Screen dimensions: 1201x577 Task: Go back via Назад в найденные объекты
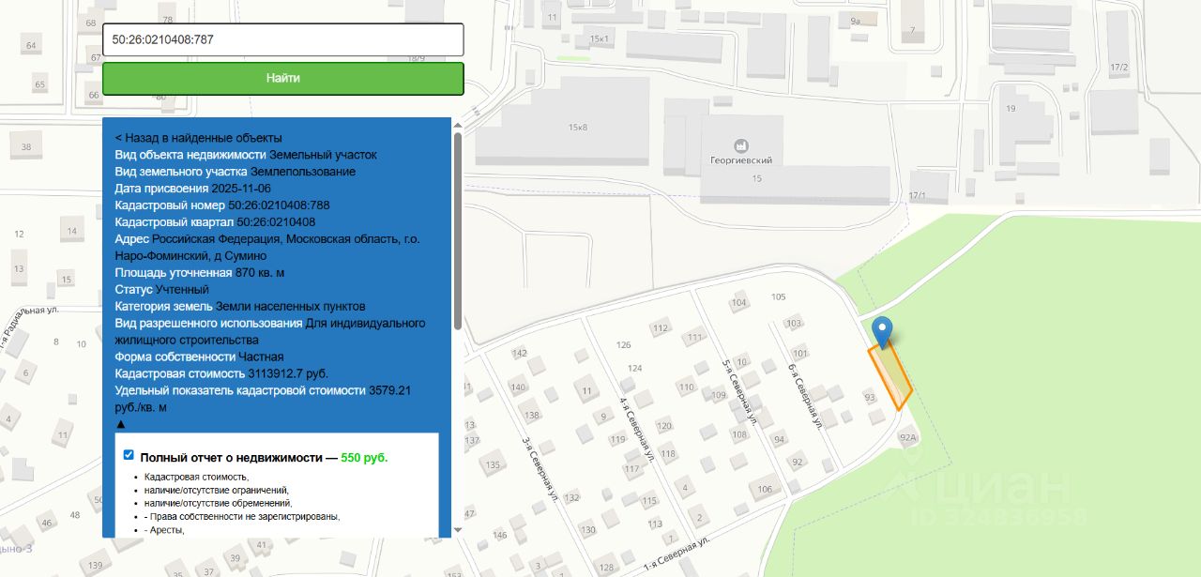click(x=199, y=138)
